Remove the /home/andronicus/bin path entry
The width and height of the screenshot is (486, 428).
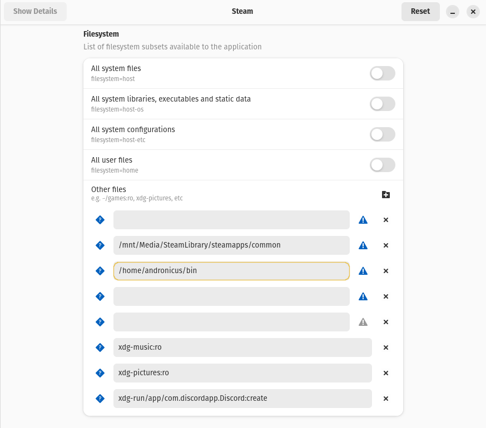point(386,271)
